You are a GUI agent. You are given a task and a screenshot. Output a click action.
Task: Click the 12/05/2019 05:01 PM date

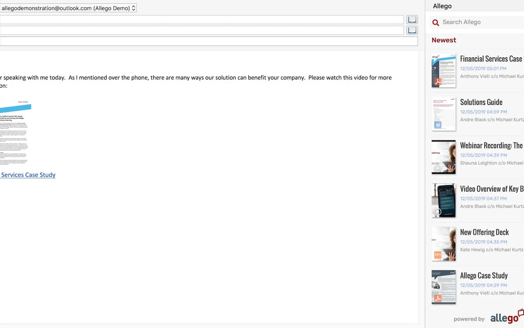point(483,69)
